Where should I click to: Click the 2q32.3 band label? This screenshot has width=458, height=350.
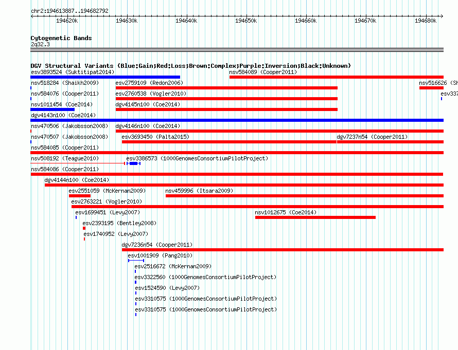click(x=40, y=44)
